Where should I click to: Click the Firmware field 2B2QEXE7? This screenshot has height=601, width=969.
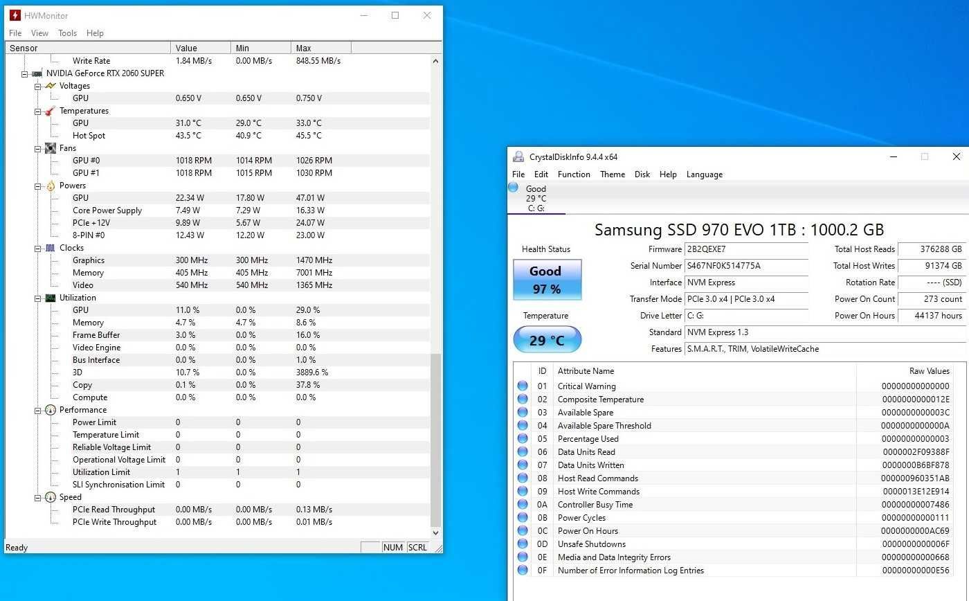coord(746,249)
